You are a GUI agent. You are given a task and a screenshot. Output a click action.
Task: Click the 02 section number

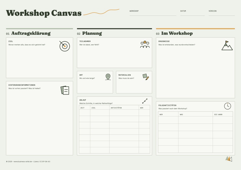(79, 34)
